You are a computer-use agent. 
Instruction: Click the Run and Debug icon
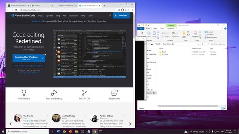coord(54,93)
